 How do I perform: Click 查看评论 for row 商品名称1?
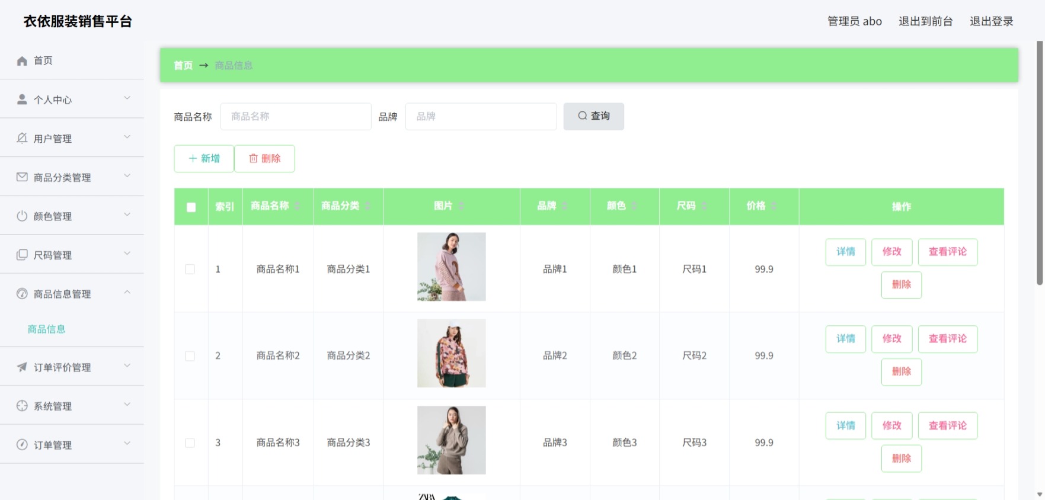pos(948,252)
